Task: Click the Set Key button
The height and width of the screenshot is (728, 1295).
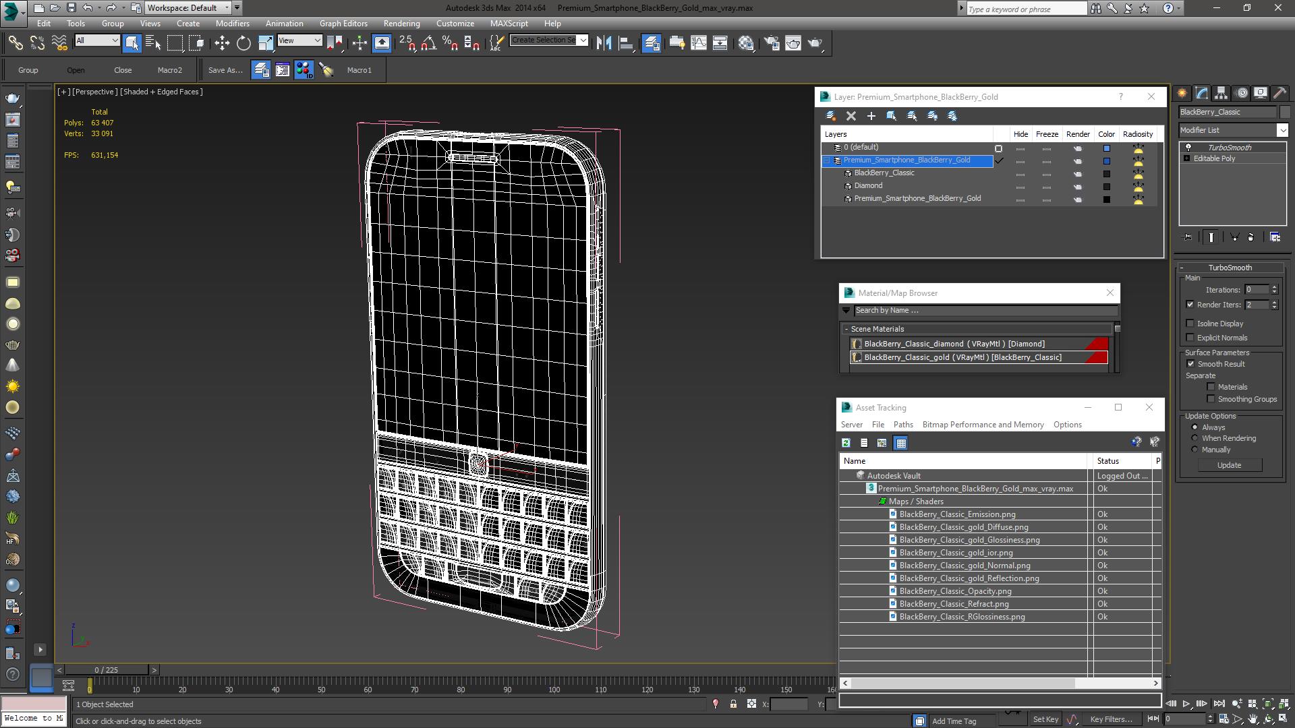Action: pos(1045,719)
